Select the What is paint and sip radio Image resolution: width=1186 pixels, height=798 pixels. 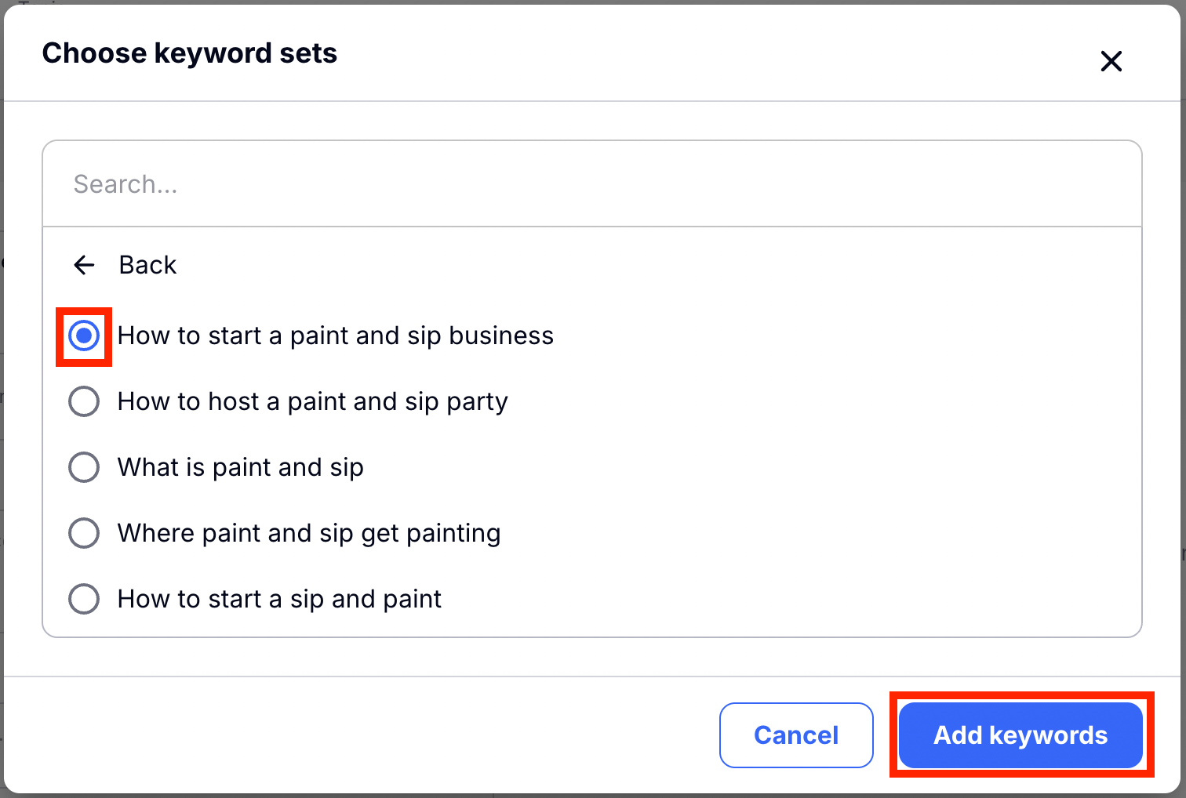[x=84, y=467]
